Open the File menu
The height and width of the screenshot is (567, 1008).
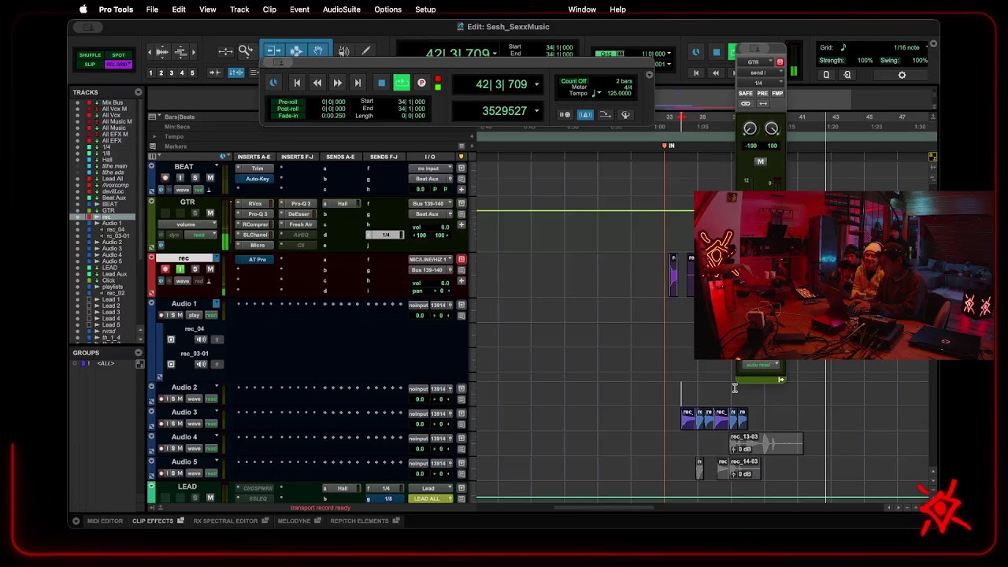pyautogui.click(x=152, y=9)
